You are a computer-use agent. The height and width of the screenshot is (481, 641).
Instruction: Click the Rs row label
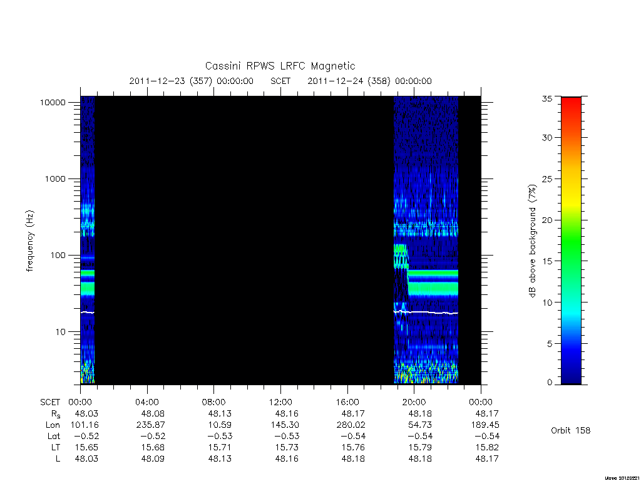pyautogui.click(x=56, y=414)
